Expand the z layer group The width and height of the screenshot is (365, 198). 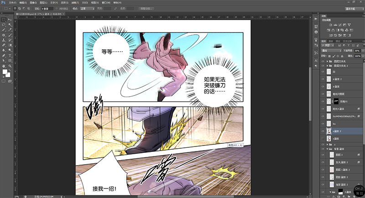pos(327,145)
